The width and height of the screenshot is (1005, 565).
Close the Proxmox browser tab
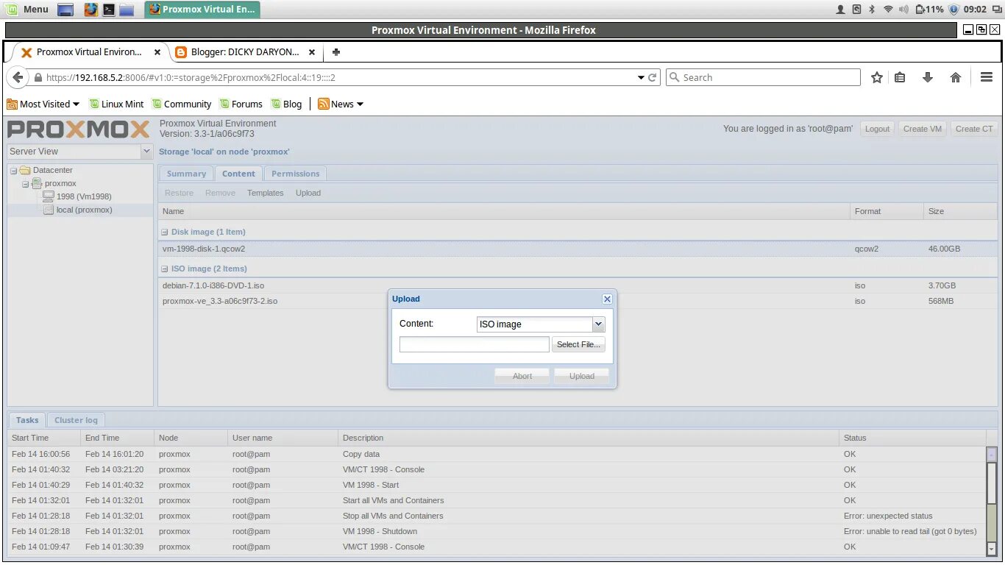tap(157, 52)
